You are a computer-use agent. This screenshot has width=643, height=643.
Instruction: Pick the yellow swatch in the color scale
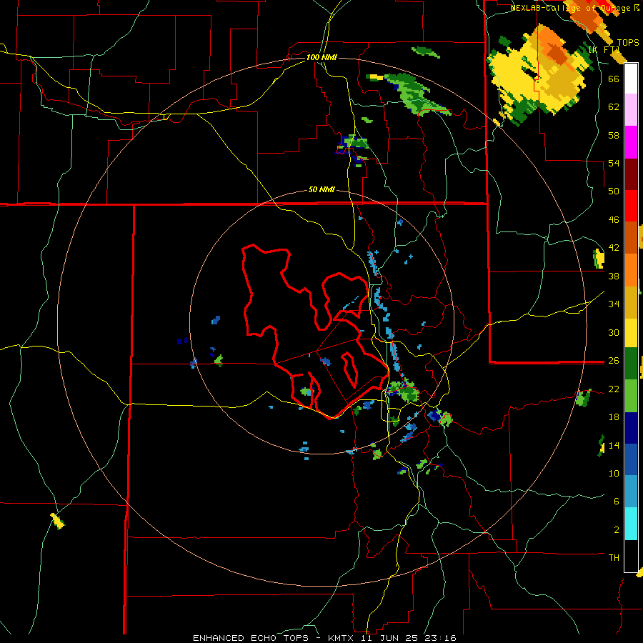(631, 332)
